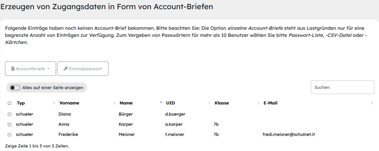Check the box for Anna Karper

[9, 124]
